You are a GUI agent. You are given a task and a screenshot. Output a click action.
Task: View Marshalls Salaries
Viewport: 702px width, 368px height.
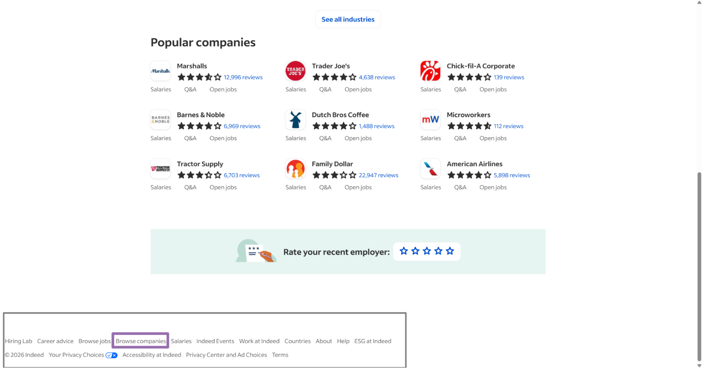pos(161,90)
